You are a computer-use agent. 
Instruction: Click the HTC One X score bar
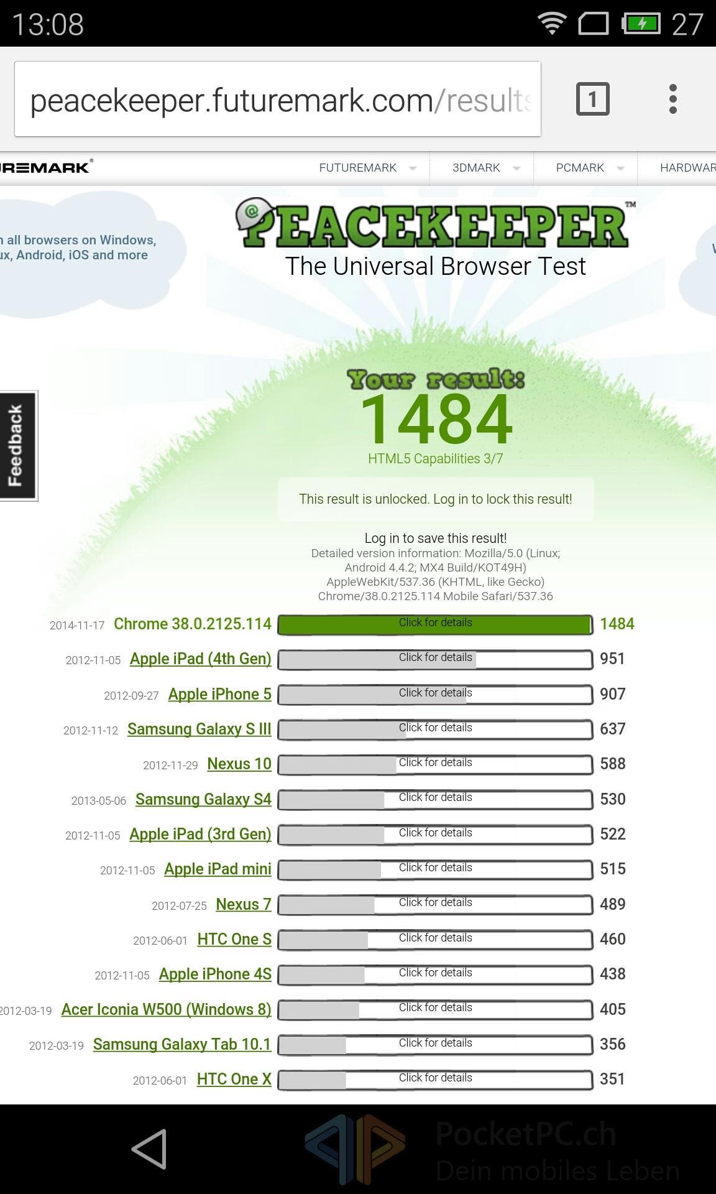(x=435, y=1080)
